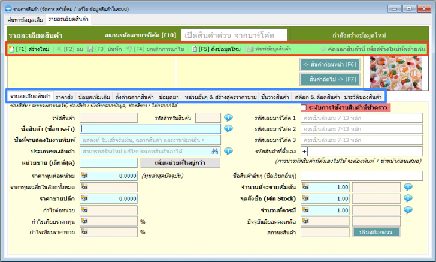This screenshot has width=436, height=262.
Task: Click the หน่วยขาย (เล็กที่สุด) input field
Action: 108,163
